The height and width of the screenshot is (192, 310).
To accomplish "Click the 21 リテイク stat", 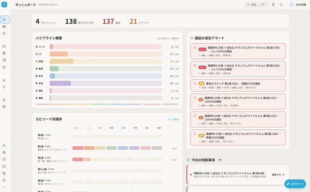I will point(139,21).
